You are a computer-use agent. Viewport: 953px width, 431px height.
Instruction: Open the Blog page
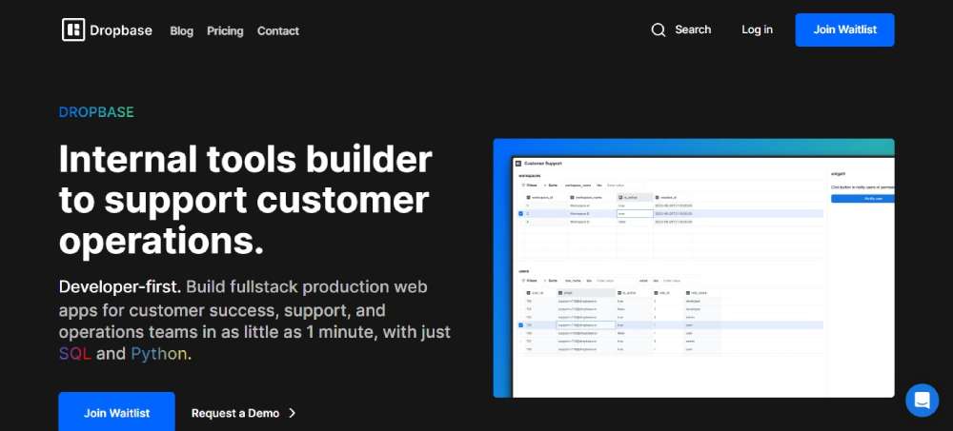(x=182, y=31)
